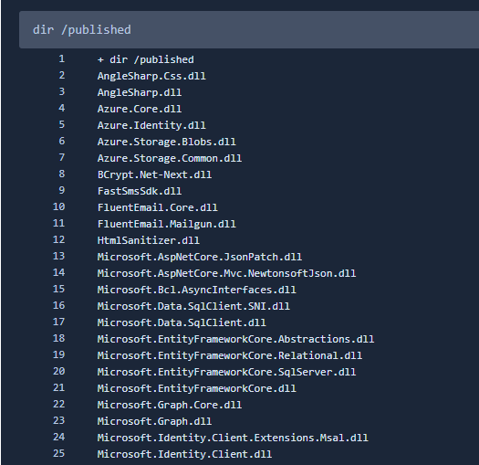
Task: Jump to line number 18
Action: [x=59, y=338]
